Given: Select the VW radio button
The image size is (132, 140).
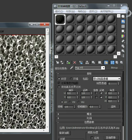Looking at the screenshot, I should pos(70,102).
